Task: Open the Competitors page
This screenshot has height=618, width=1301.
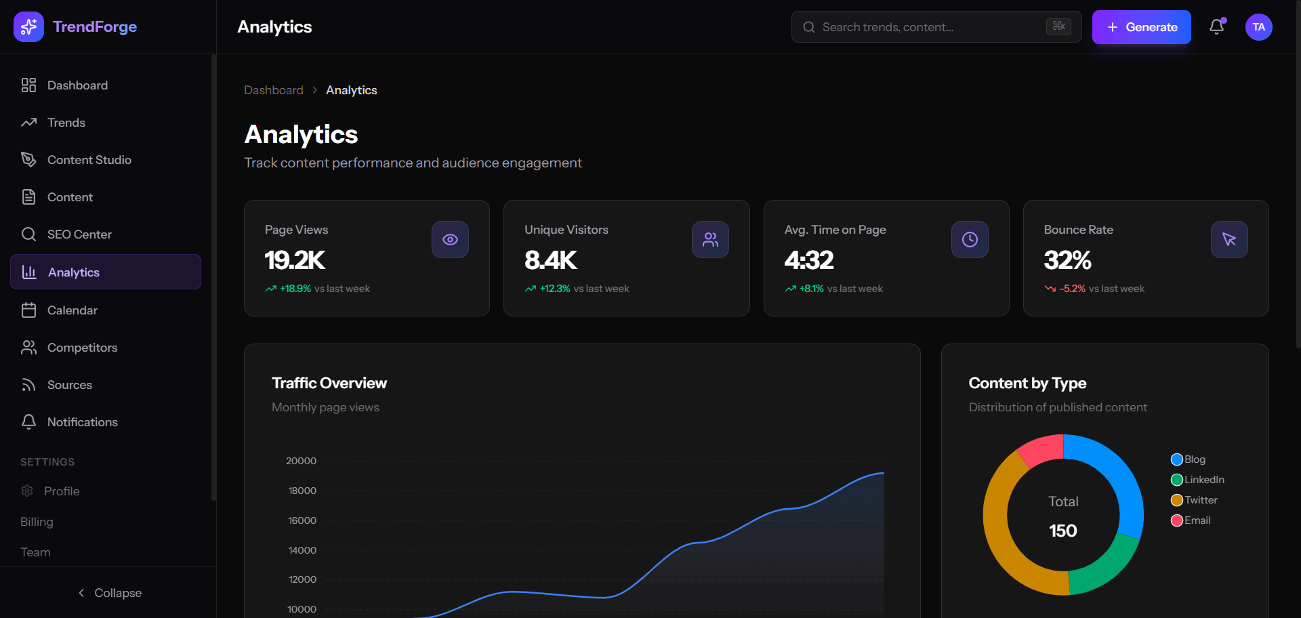Action: 106,348
